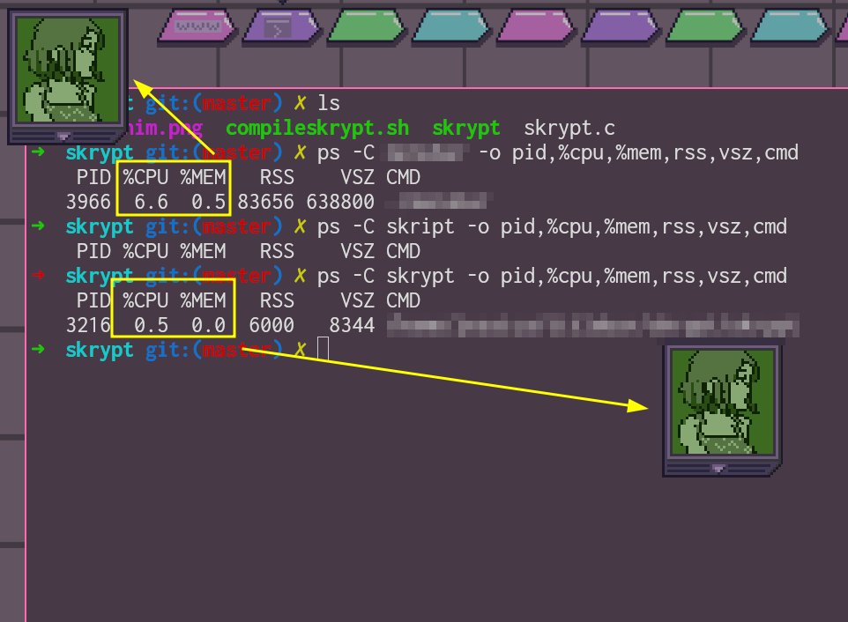The width and height of the screenshot is (848, 622).
Task: Click the red error arrow prompt indicator
Action: (38, 275)
